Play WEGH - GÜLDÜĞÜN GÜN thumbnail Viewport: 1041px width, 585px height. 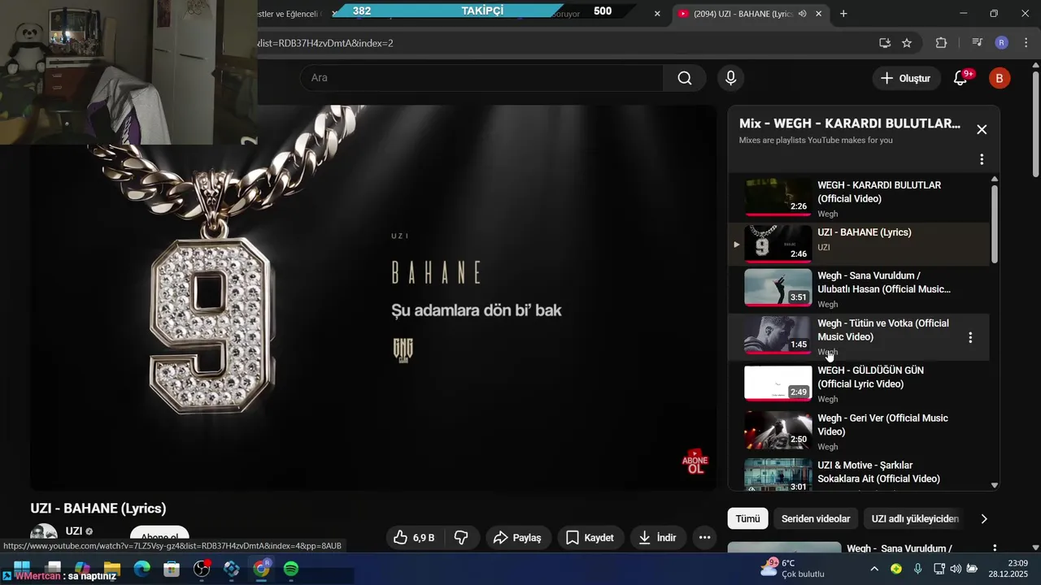(778, 382)
